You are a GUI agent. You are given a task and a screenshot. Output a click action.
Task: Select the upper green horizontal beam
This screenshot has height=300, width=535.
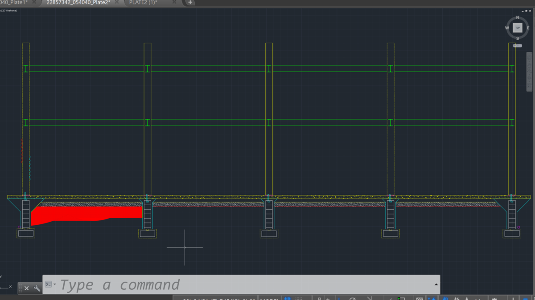pos(269,69)
